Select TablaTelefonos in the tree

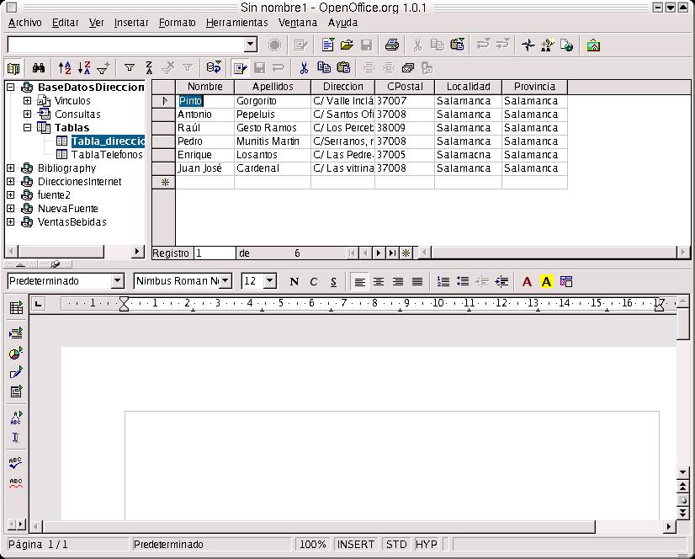[107, 155]
